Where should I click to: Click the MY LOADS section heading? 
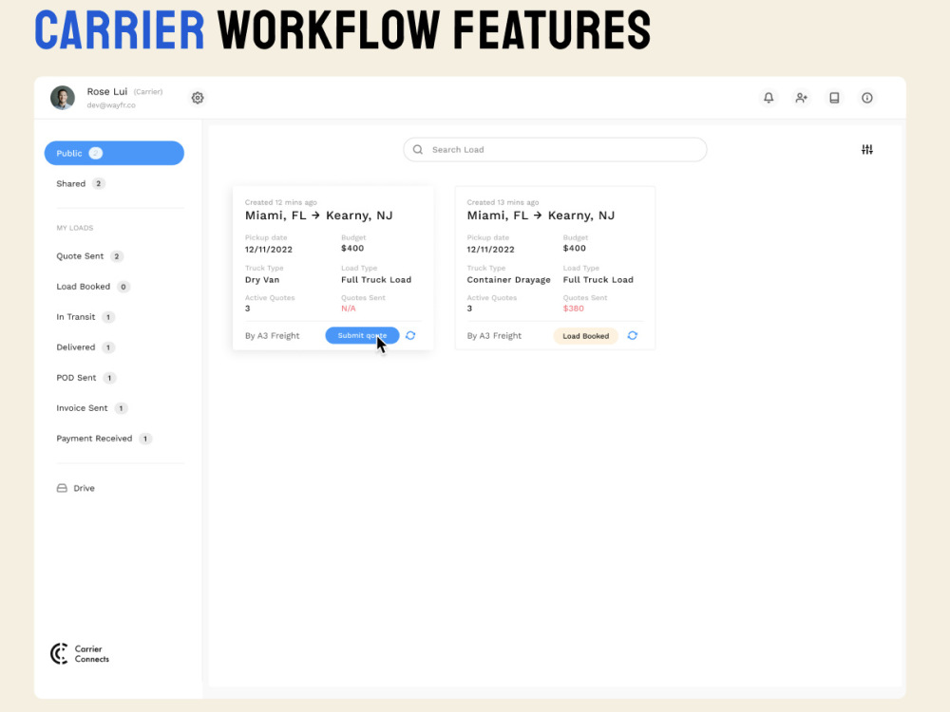click(74, 228)
